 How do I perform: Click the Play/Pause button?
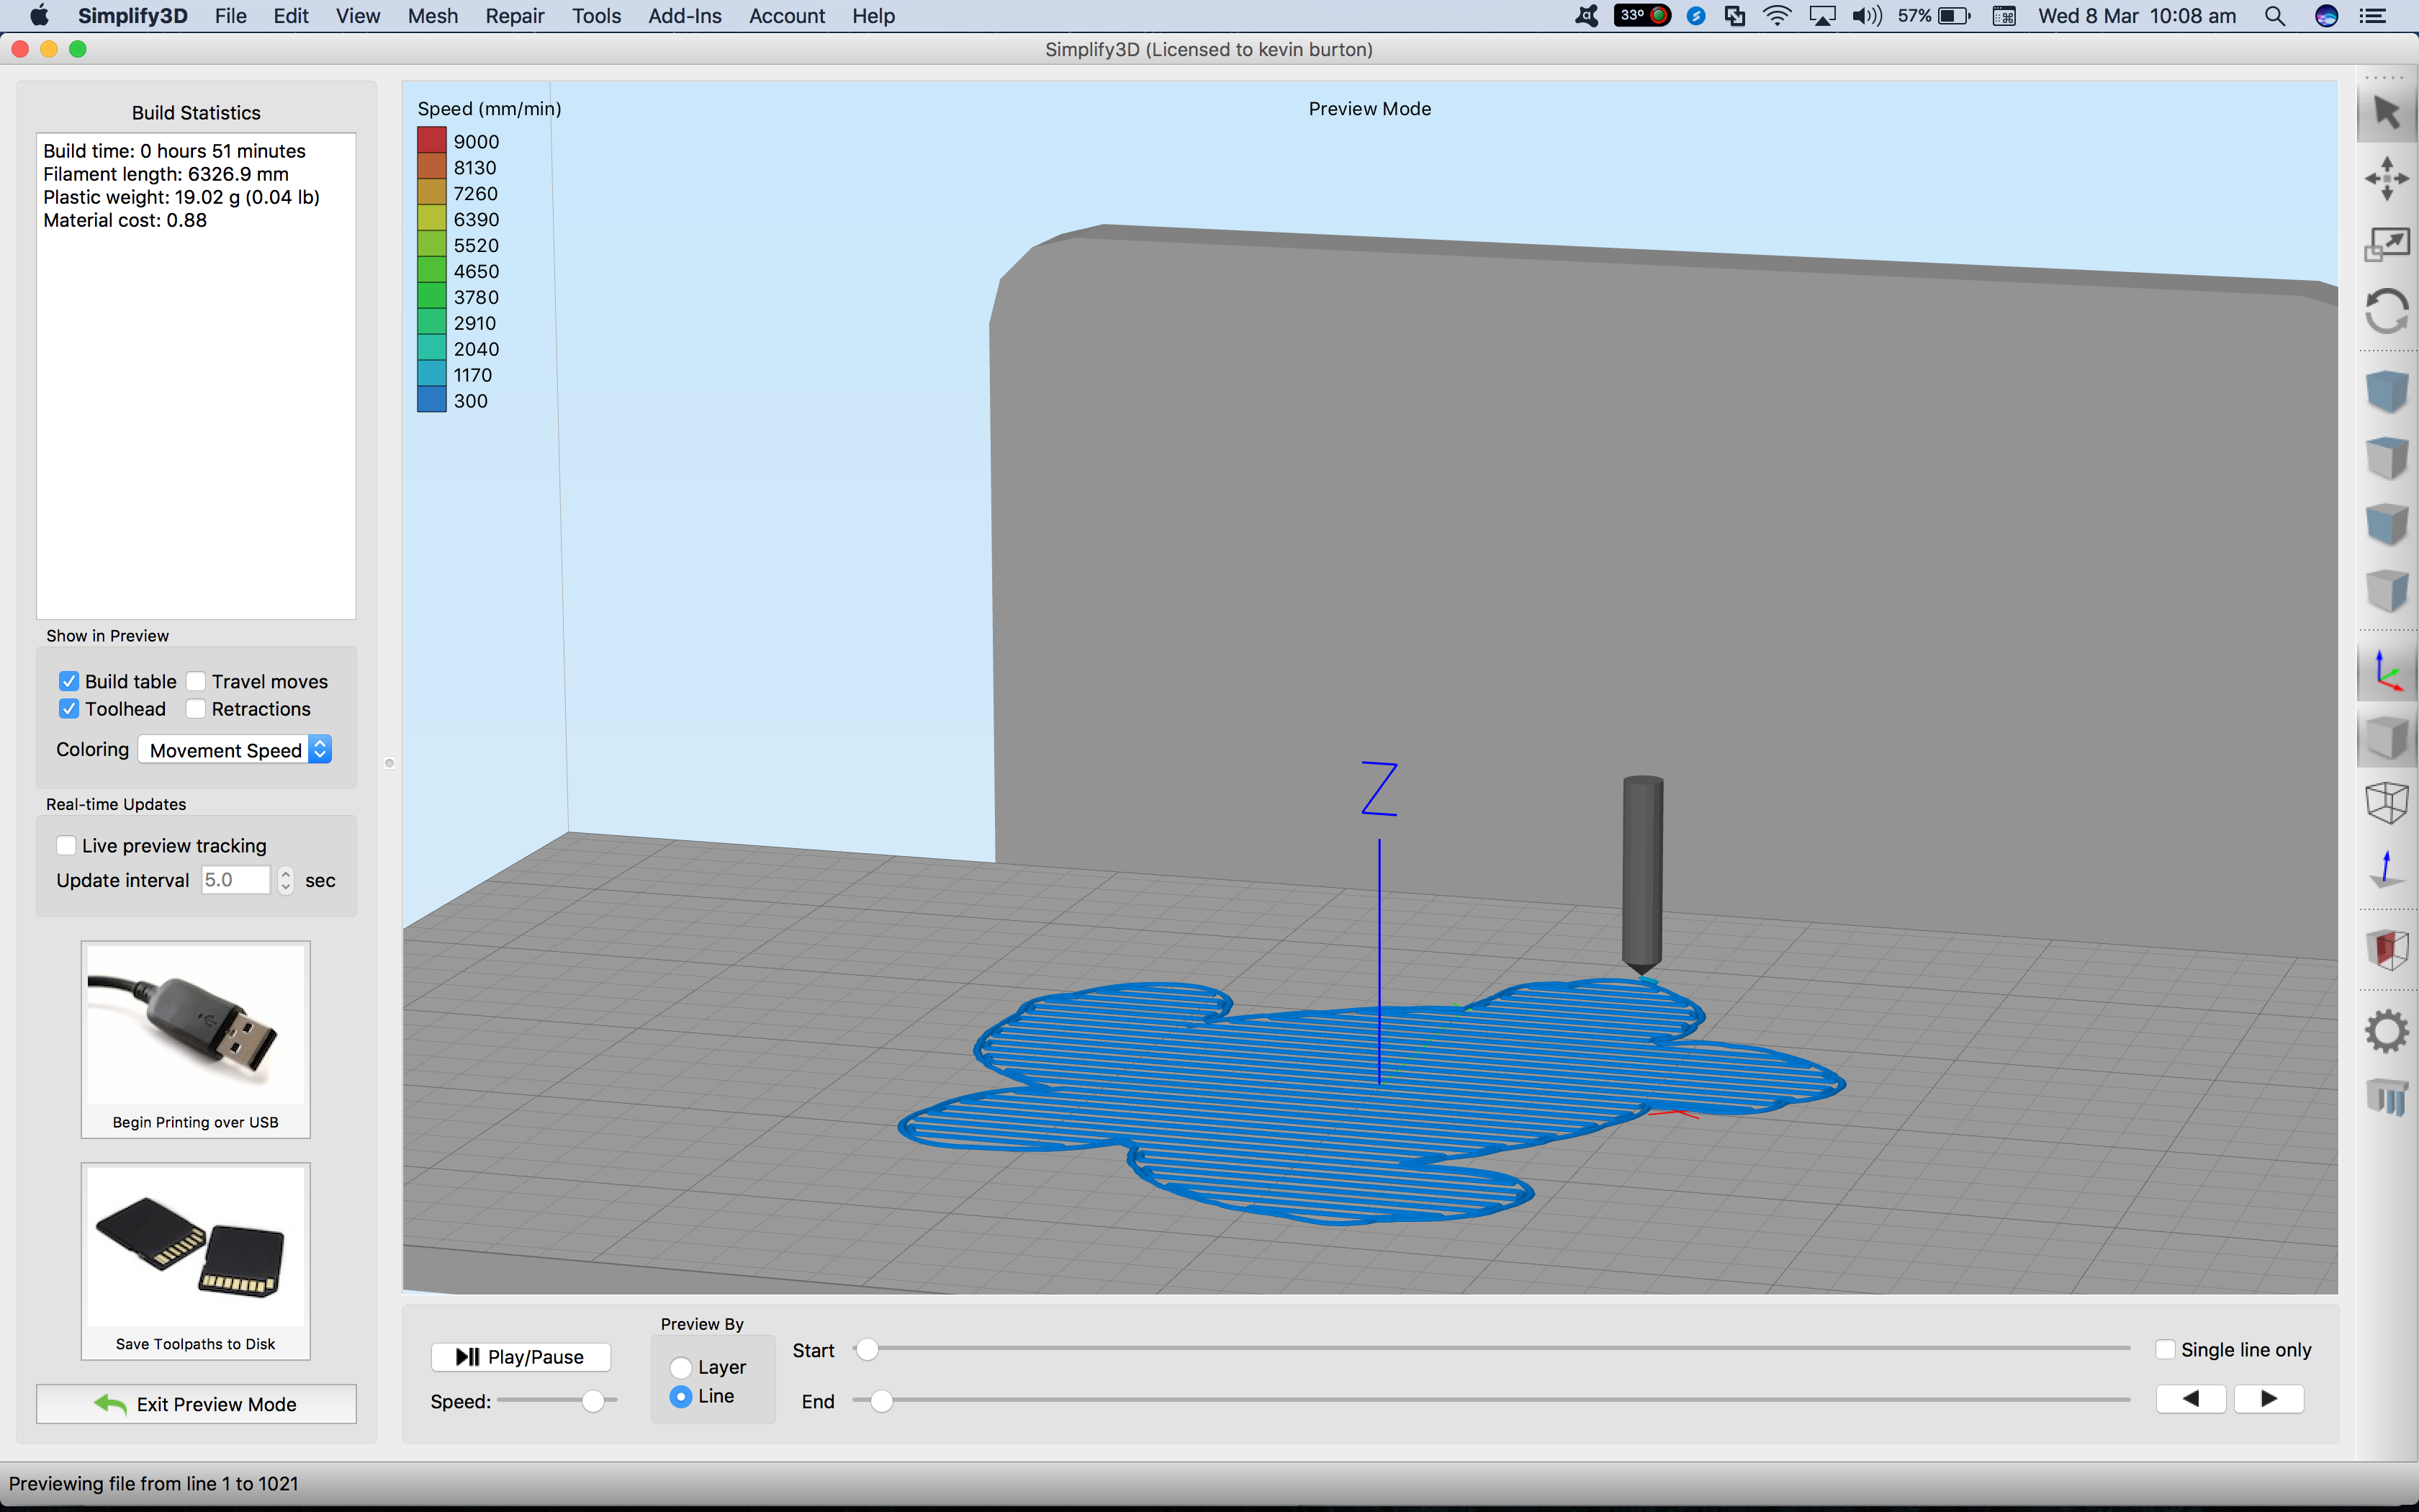[x=521, y=1357]
